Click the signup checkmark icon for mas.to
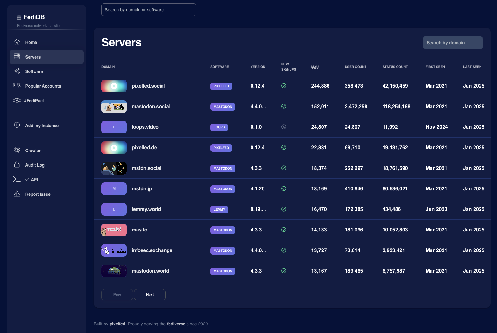Image resolution: width=497 pixels, height=333 pixels. click(x=284, y=230)
